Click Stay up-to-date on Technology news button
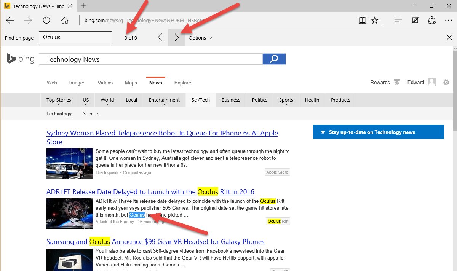The width and height of the screenshot is (457, 271). (379, 132)
